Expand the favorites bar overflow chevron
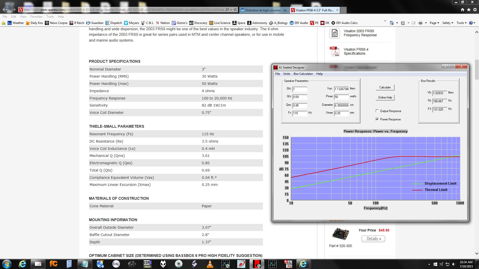479x269 pixels. [x=385, y=21]
